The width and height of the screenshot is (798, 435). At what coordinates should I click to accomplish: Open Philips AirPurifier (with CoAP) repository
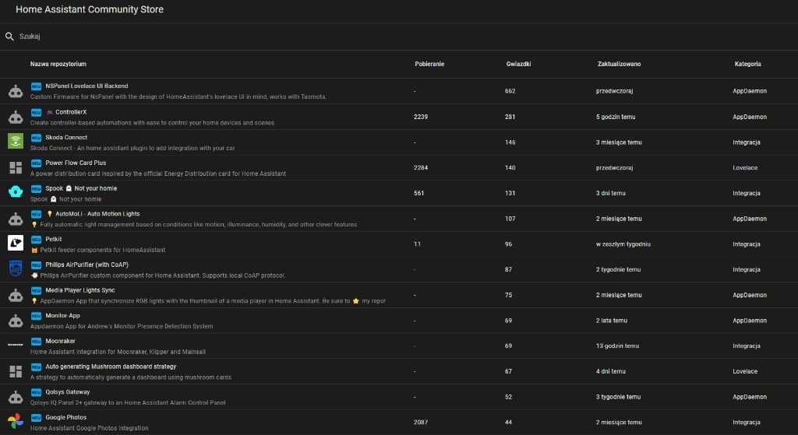pos(87,265)
